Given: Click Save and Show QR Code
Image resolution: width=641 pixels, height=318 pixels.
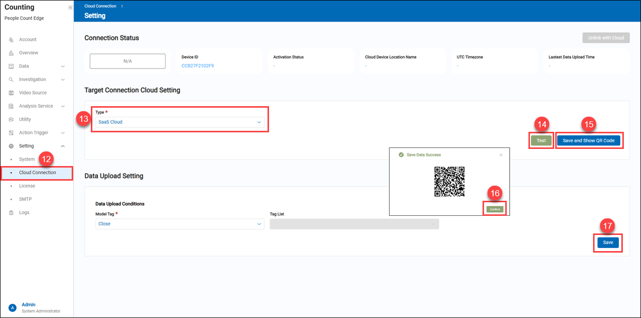Looking at the screenshot, I should [588, 141].
